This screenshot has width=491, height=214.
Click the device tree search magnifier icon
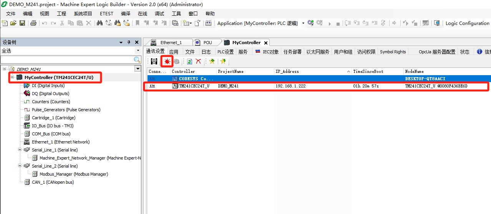(137, 60)
